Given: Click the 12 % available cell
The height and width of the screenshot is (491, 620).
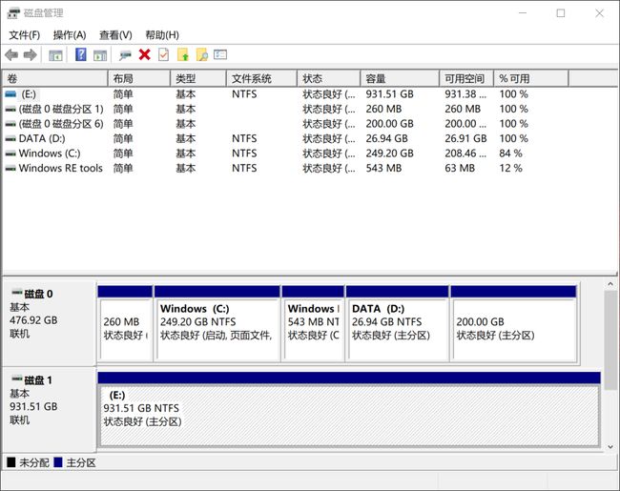Looking at the screenshot, I should 510,169.
